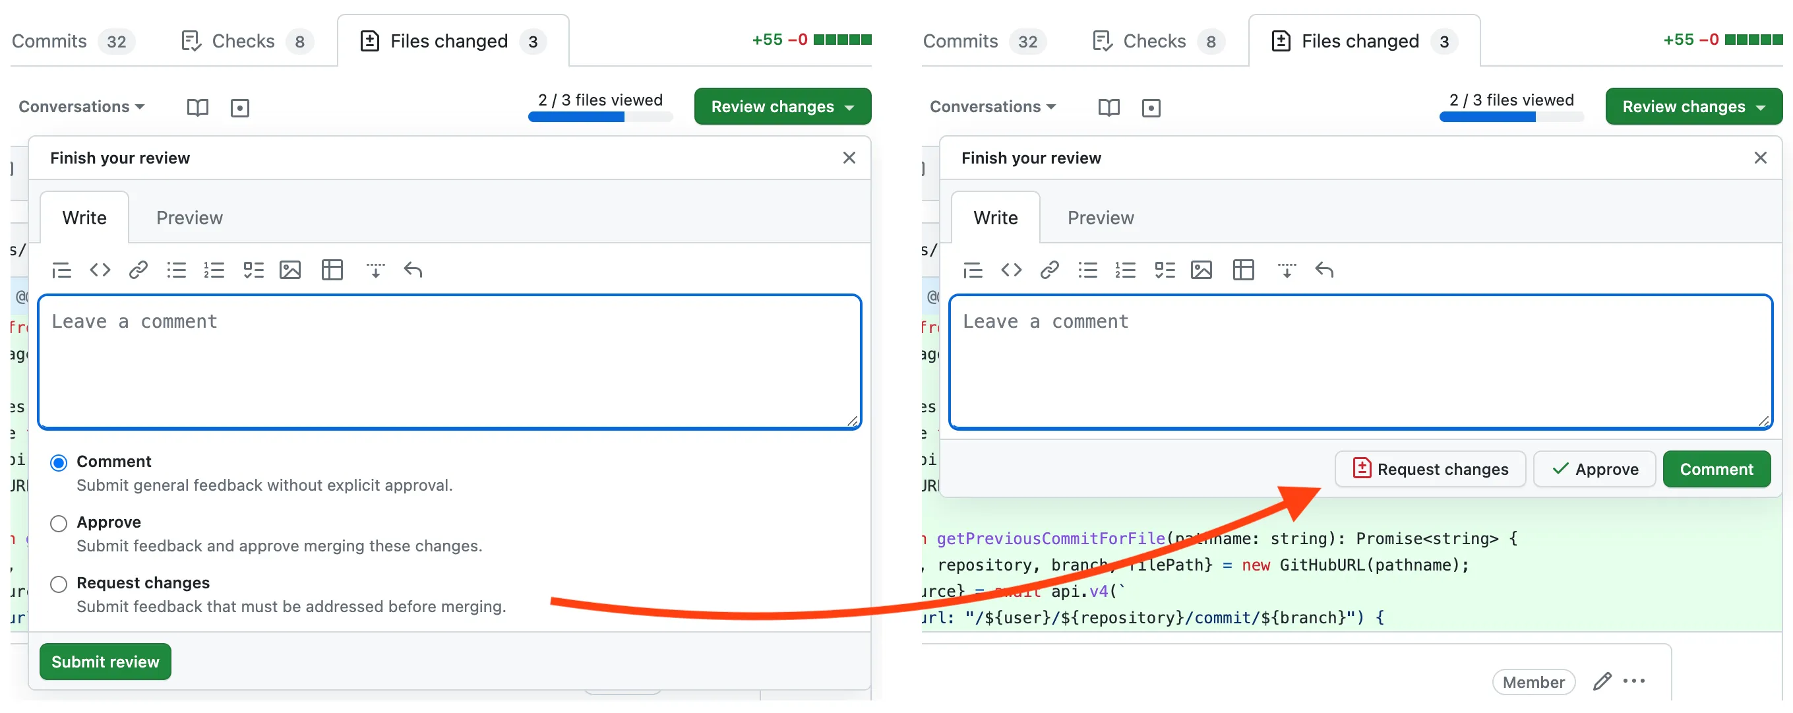Select the Comment radio option

[x=59, y=462]
